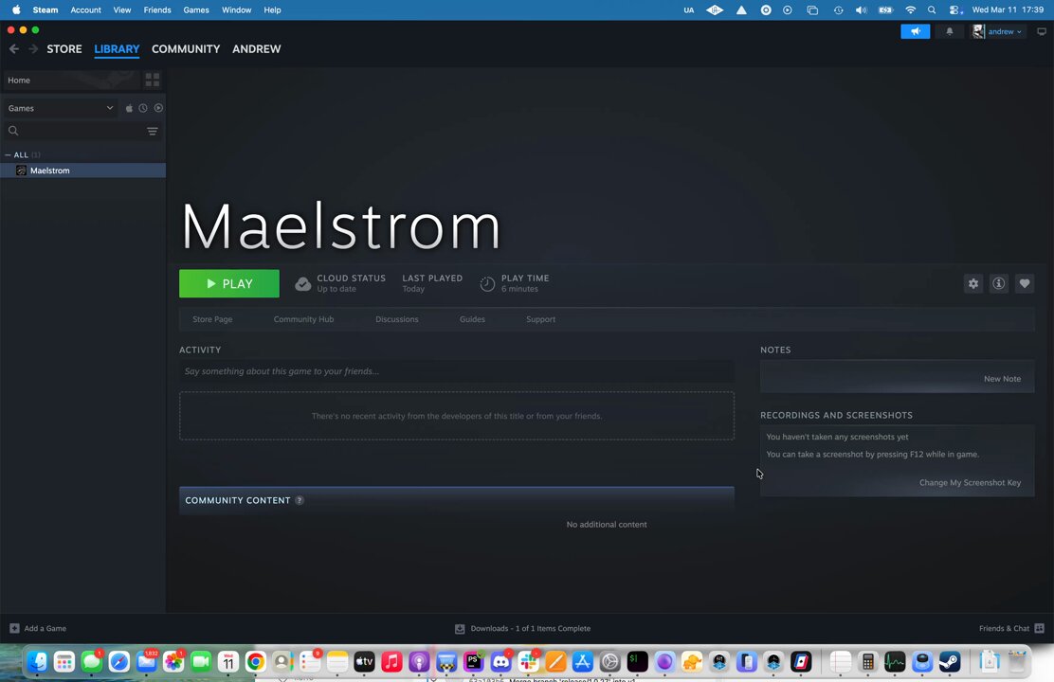Switch to the STORE tab

click(x=64, y=49)
